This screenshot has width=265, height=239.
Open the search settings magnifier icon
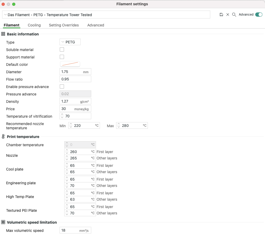point(234,15)
